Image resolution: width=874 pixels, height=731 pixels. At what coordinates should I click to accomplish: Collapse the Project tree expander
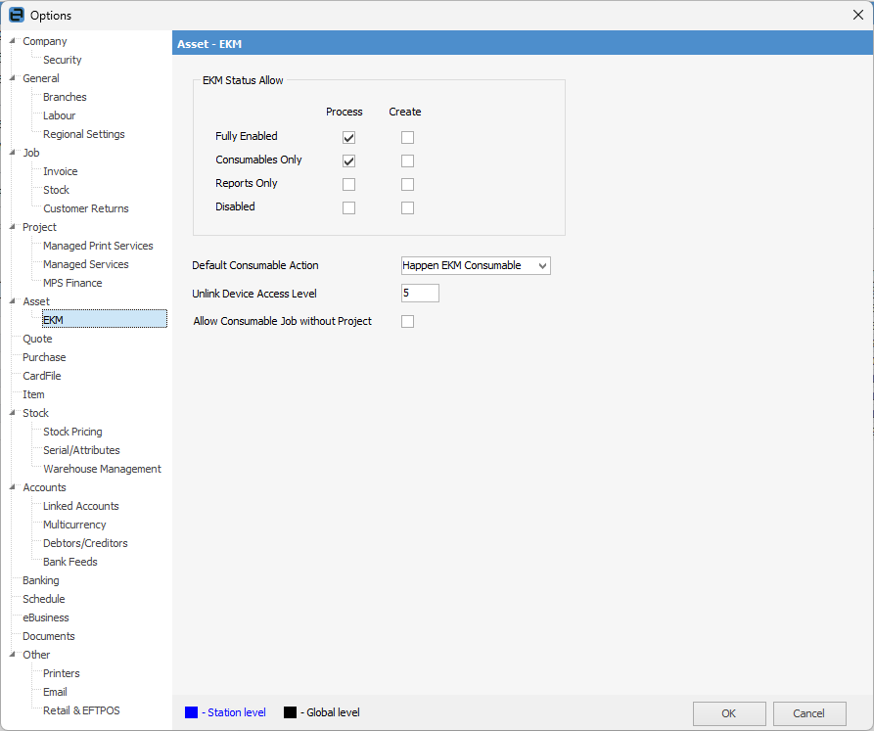click(13, 227)
